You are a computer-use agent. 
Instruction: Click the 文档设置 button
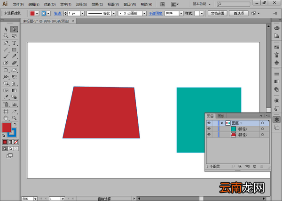[x=218, y=13]
